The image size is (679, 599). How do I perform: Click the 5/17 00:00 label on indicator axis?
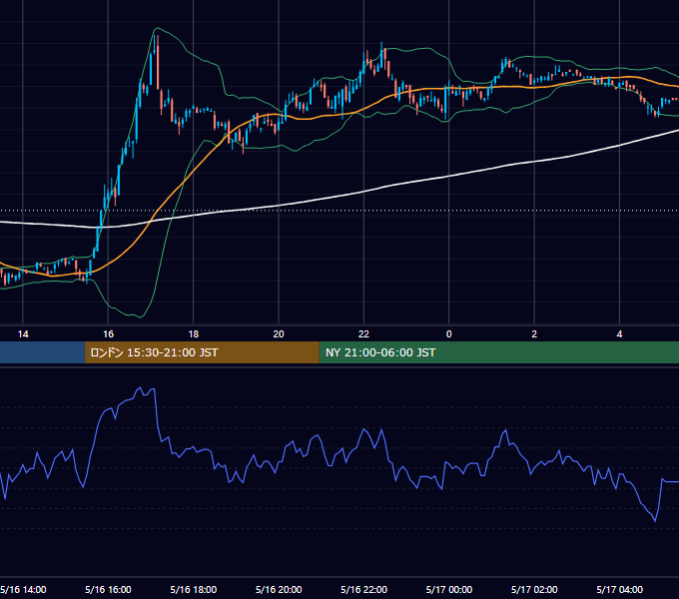(x=449, y=589)
